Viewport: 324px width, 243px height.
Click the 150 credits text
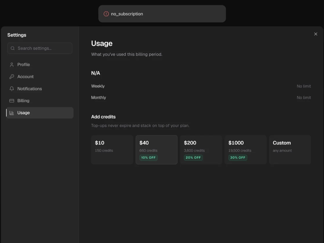[104, 150]
